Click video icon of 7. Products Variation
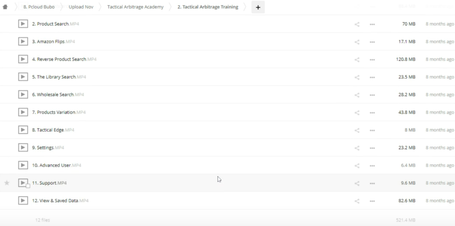Image resolution: width=455 pixels, height=226 pixels. click(x=23, y=112)
